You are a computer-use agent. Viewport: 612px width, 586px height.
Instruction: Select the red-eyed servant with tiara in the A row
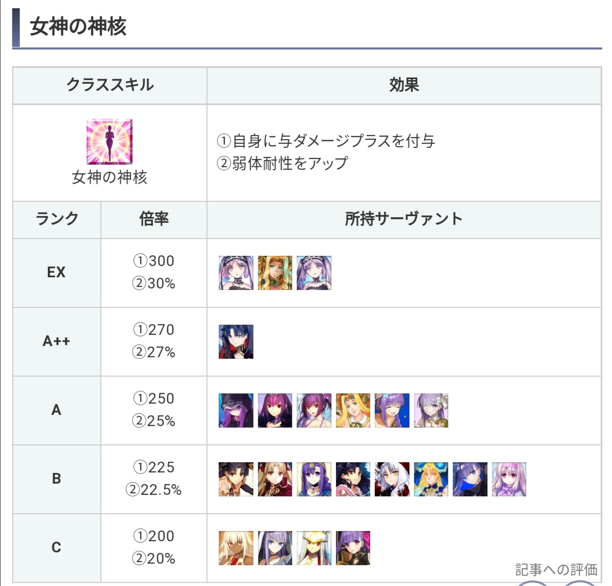click(x=275, y=411)
